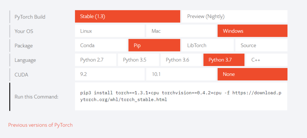
Task: Pick C++ as the language
Action: click(267, 60)
